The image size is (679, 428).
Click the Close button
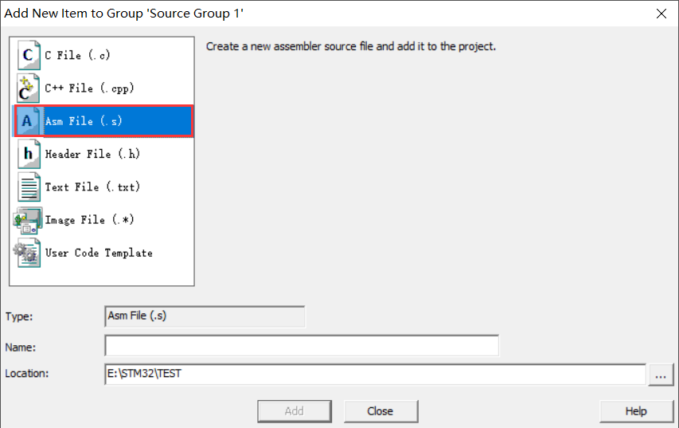[x=380, y=411]
